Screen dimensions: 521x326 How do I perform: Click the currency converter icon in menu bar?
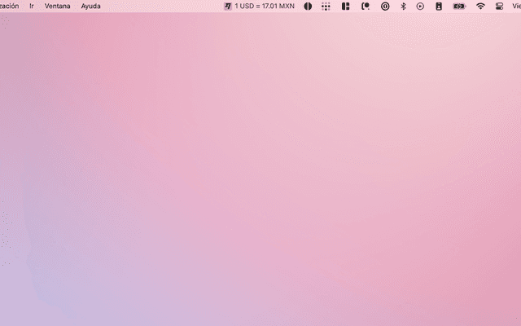pos(228,6)
